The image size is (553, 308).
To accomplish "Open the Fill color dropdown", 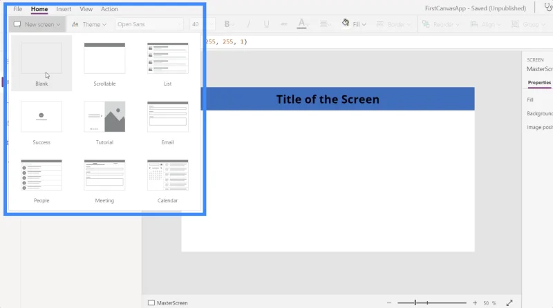I will click(354, 24).
